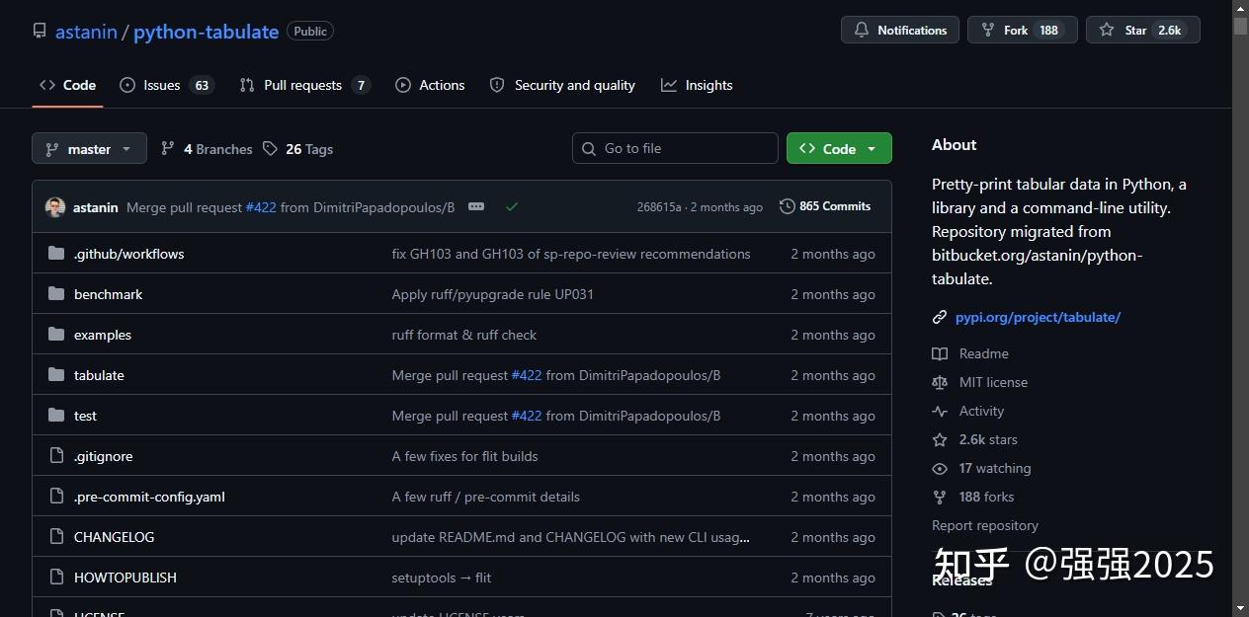Click the Report repository link
The width and height of the screenshot is (1249, 617).
(985, 525)
